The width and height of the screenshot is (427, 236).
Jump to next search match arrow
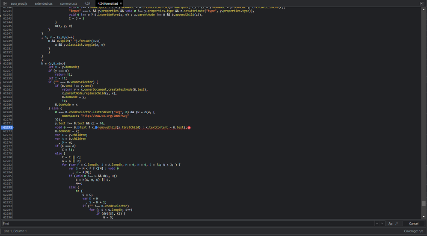[x=382, y=224]
